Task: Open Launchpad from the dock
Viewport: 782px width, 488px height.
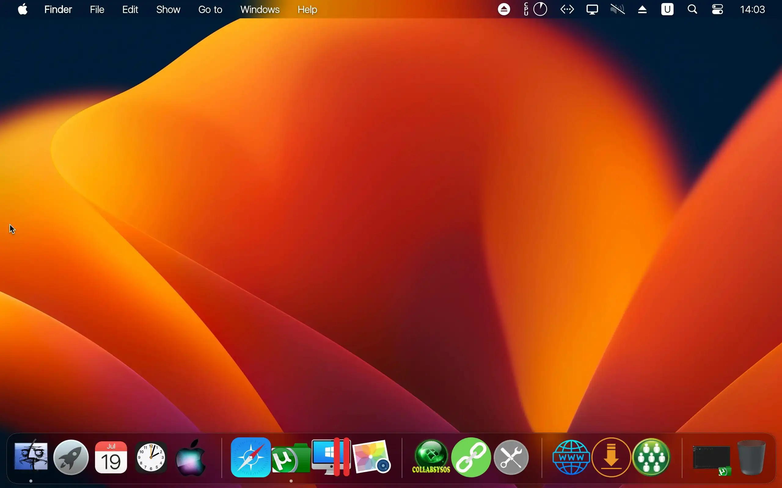Action: tap(71, 457)
